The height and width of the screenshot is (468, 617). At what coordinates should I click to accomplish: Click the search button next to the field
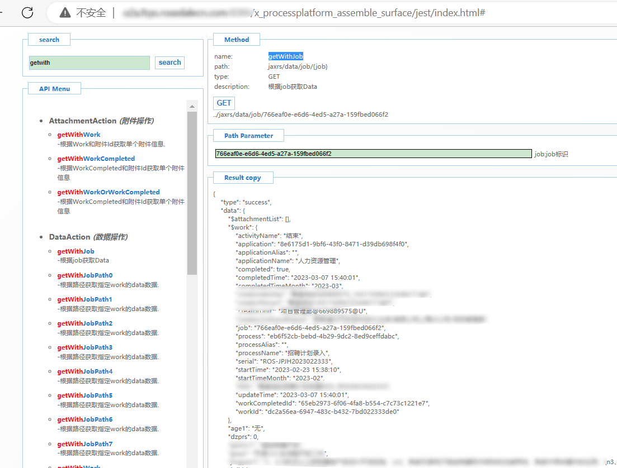[169, 63]
